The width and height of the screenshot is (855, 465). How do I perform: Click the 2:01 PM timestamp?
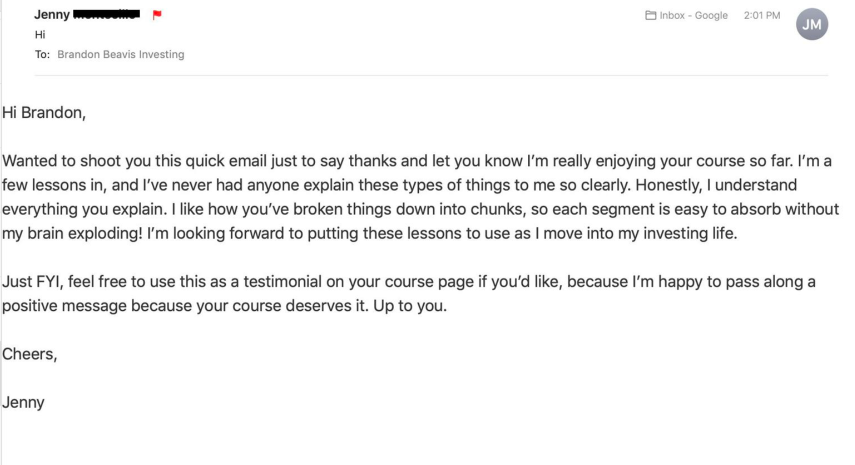tap(762, 16)
